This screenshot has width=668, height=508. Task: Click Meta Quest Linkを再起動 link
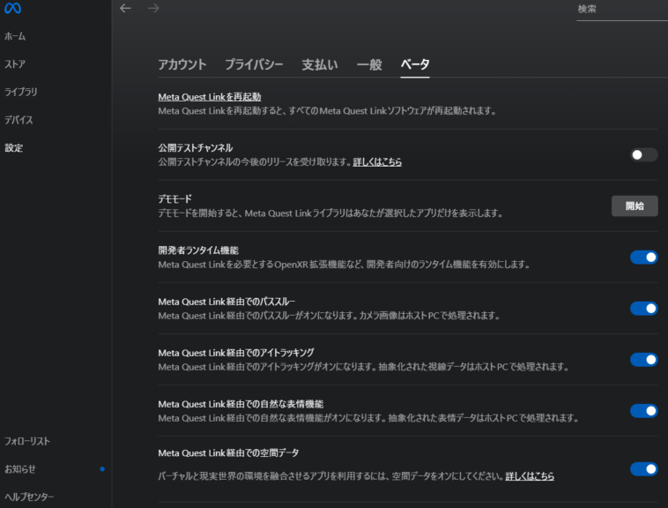(210, 97)
